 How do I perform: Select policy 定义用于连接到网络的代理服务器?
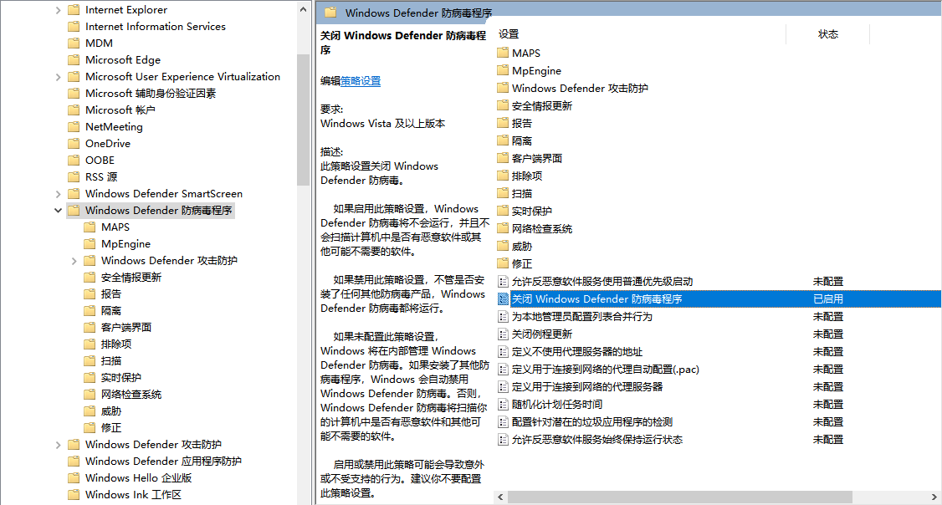coord(587,387)
